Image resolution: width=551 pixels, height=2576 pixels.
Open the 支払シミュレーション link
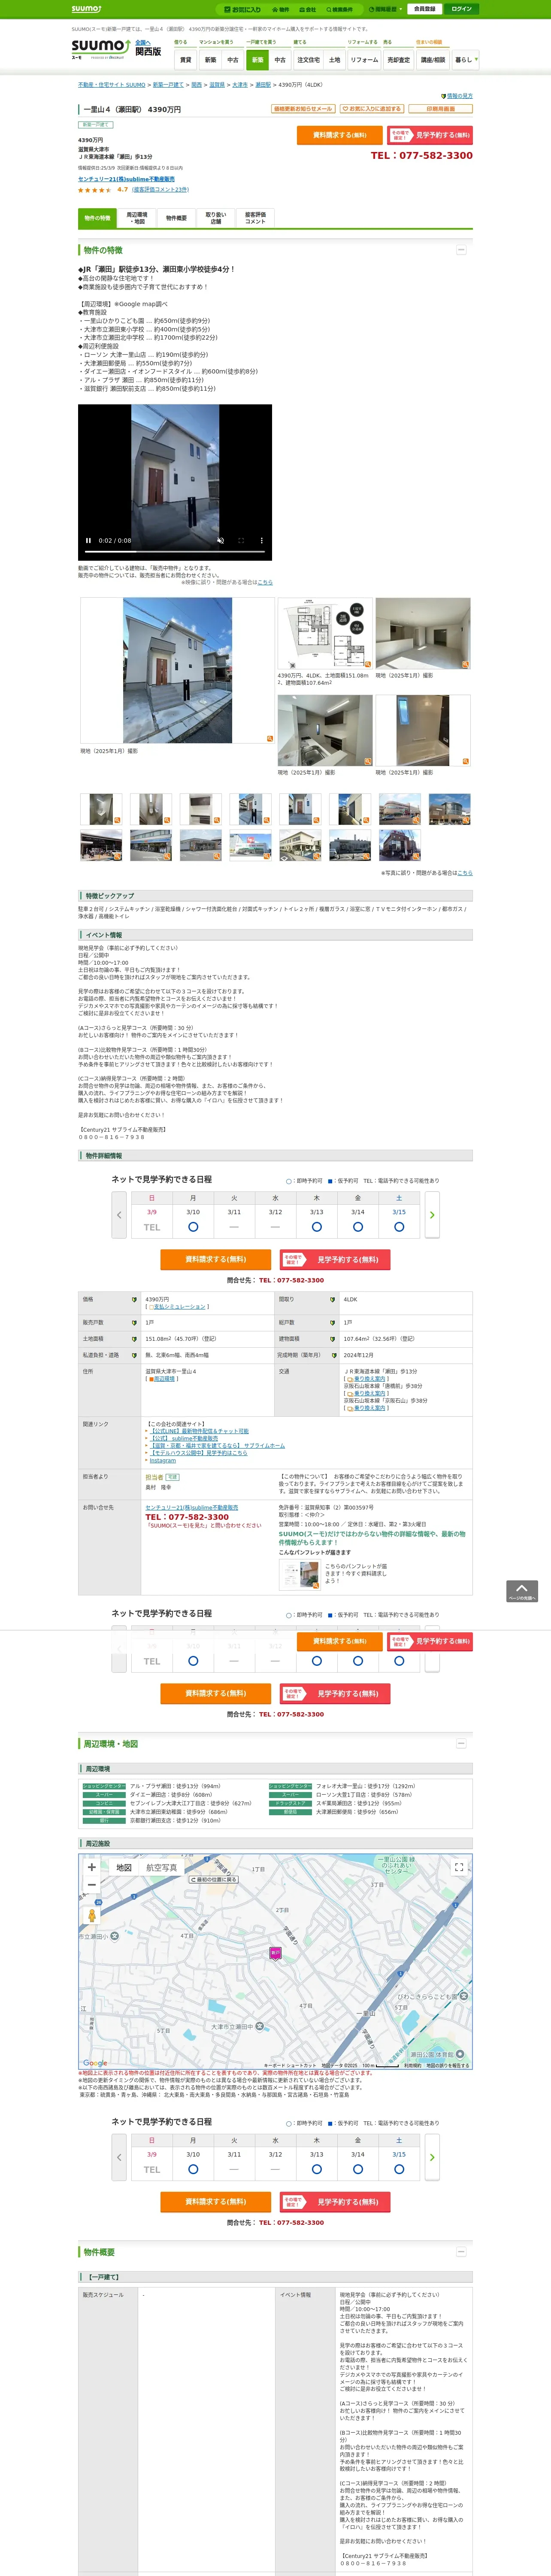pyautogui.click(x=179, y=1307)
